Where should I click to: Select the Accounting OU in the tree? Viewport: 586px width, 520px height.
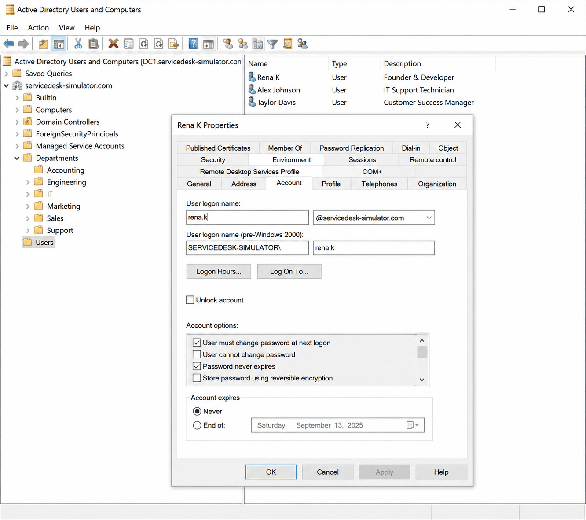[x=66, y=170]
